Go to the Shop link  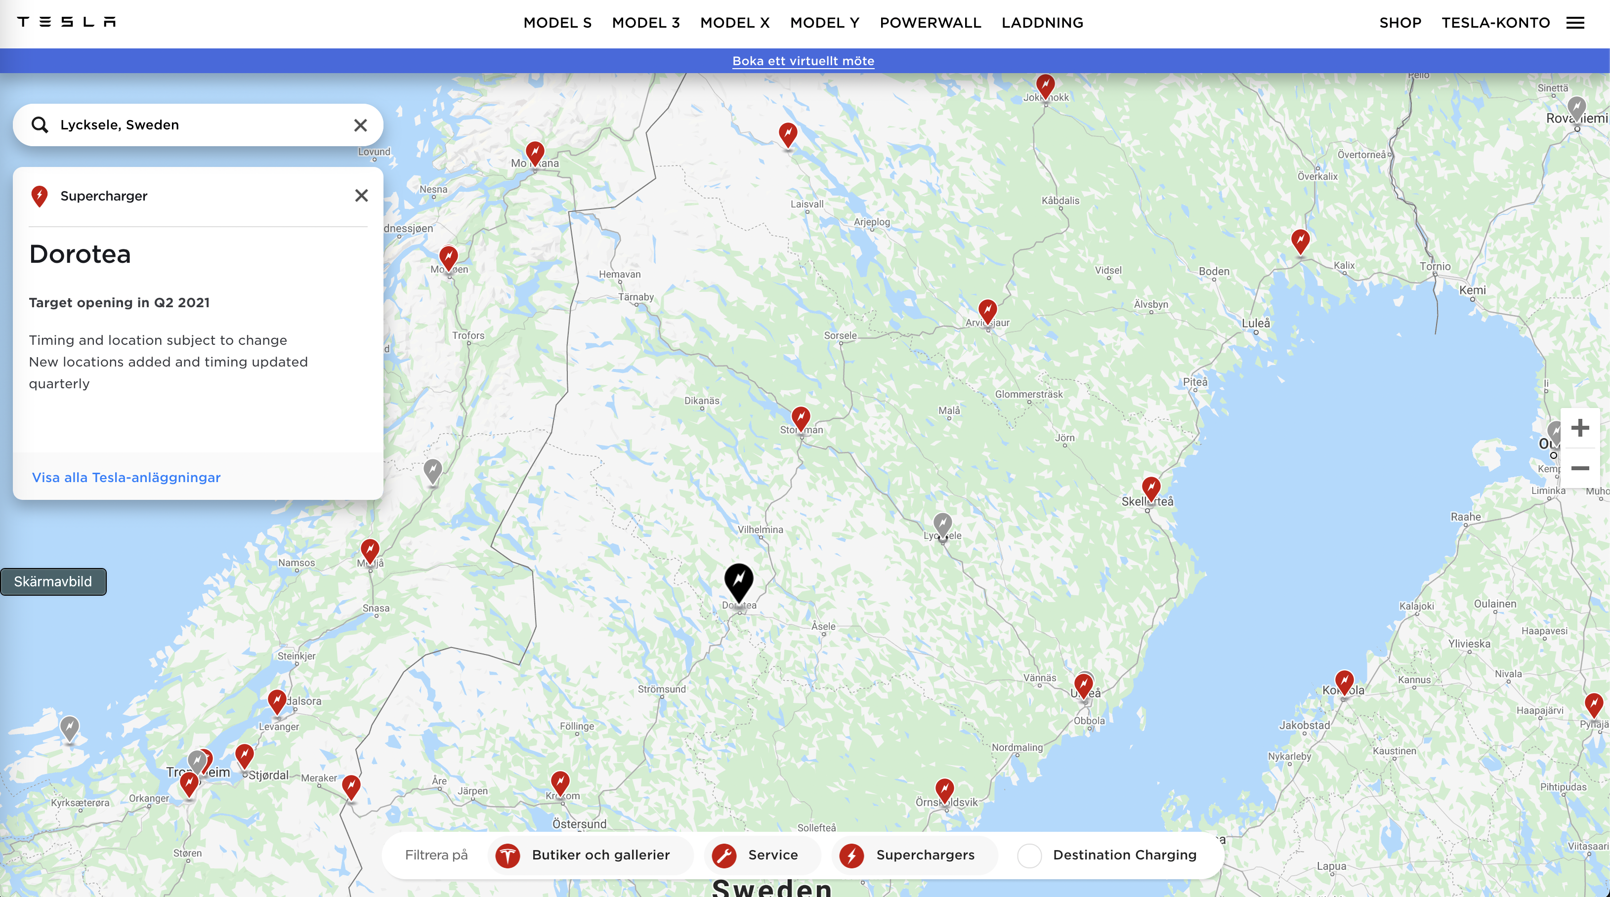tap(1400, 23)
